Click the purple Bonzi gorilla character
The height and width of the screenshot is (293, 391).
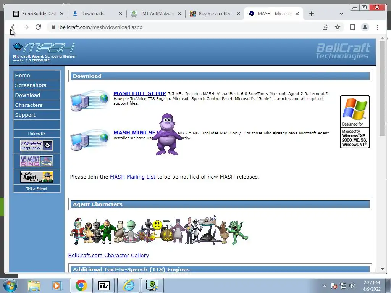tap(167, 135)
